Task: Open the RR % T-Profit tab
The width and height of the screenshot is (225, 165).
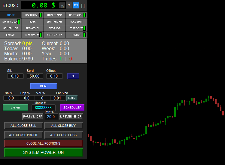Action: (x=55, y=15)
